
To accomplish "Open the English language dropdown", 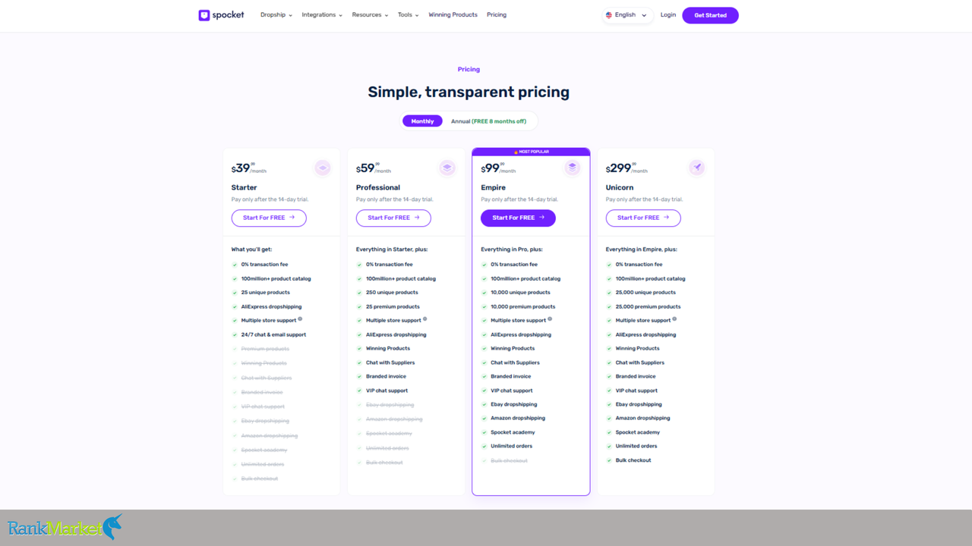I will [x=628, y=15].
